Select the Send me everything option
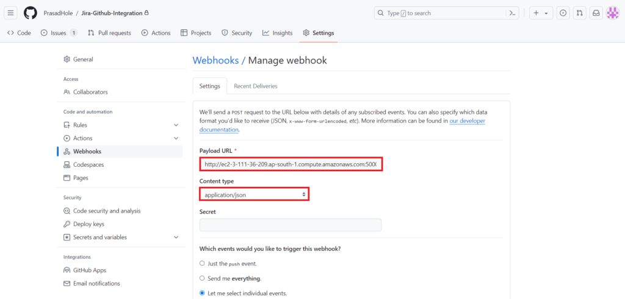Image resolution: width=625 pixels, height=299 pixels. [202, 278]
